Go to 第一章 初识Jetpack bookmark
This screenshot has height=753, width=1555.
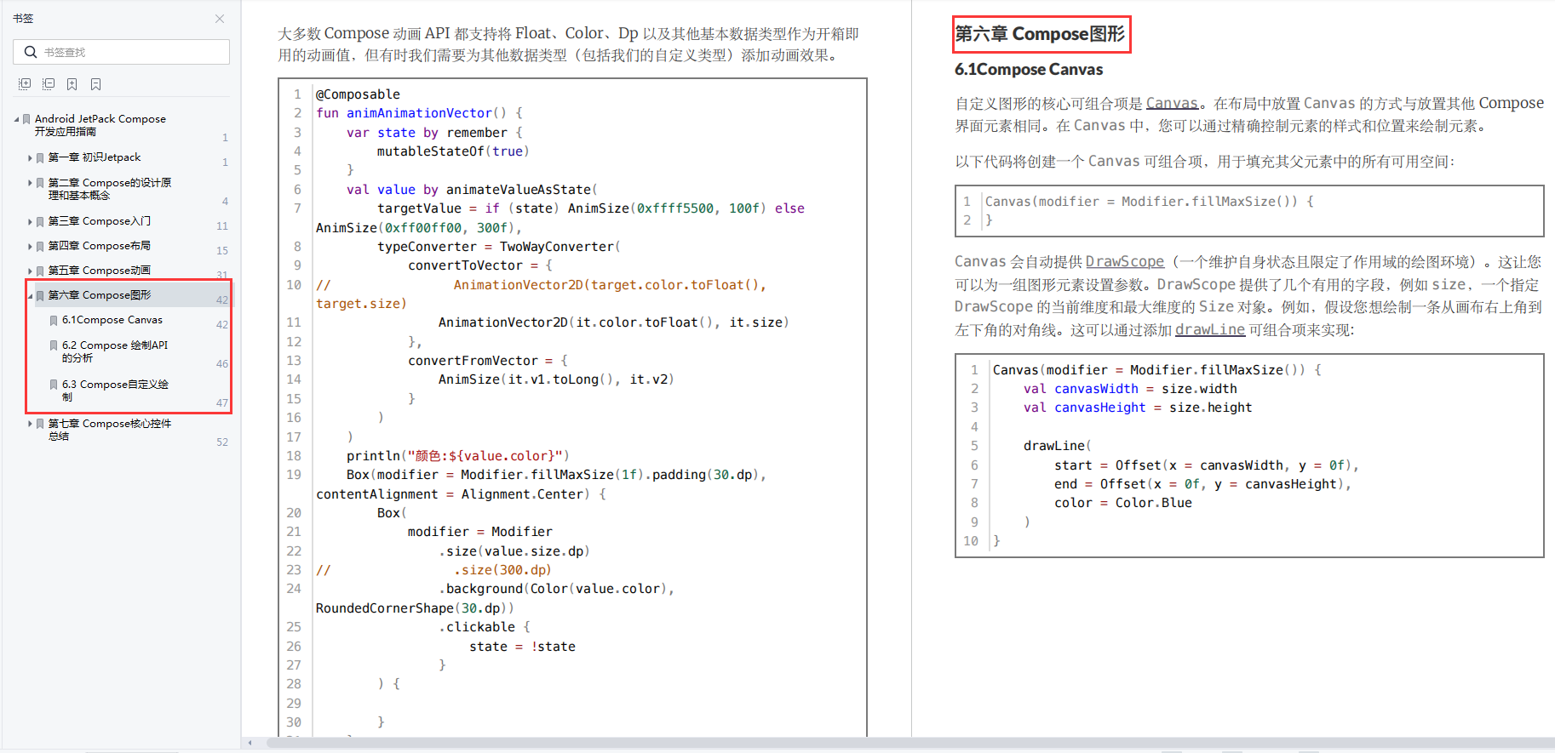95,157
